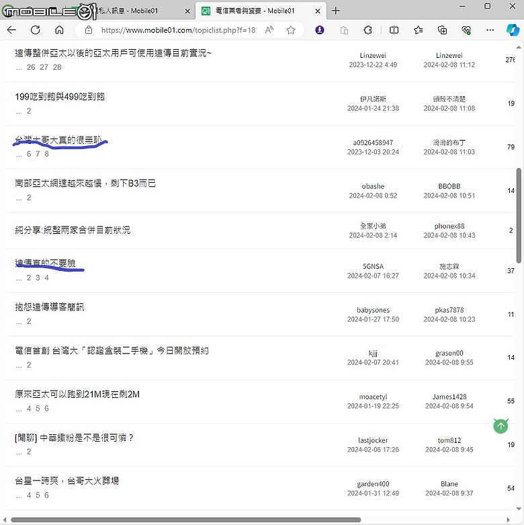Open a new tab with plus button
The height and width of the screenshot is (525, 524).
336,11
